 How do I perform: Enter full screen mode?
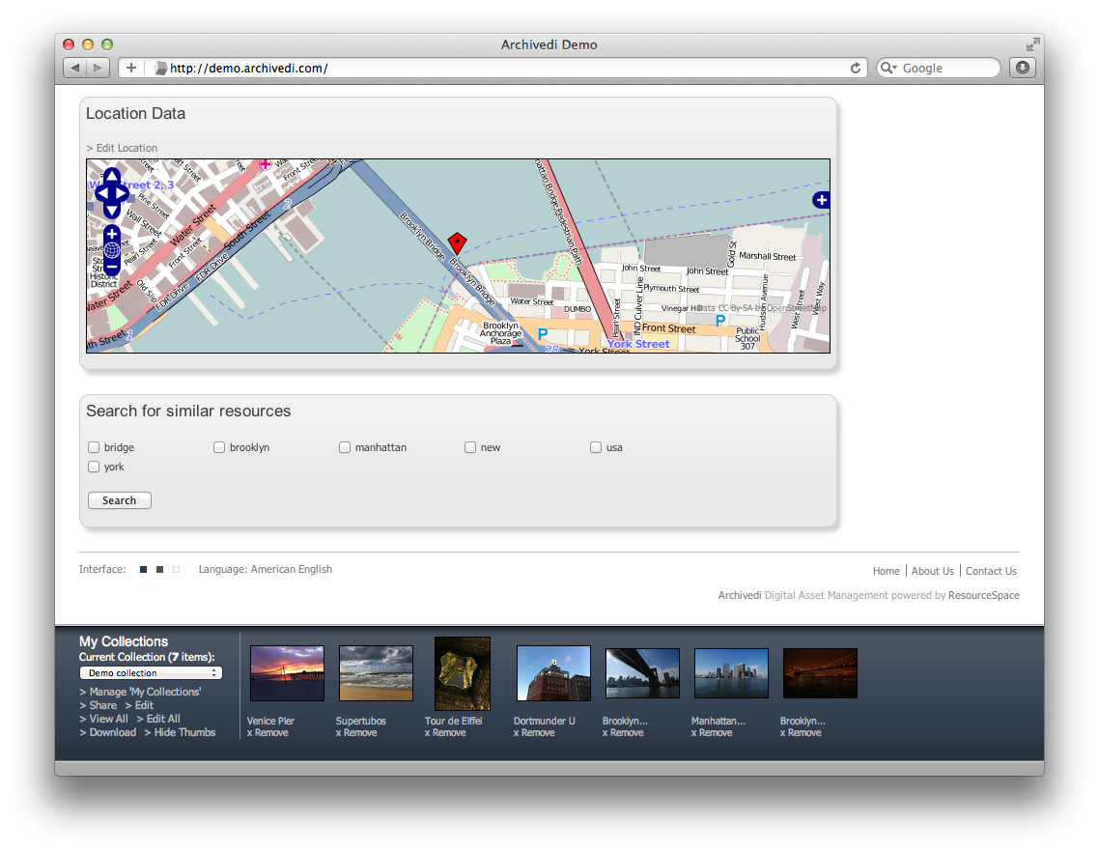click(1032, 44)
